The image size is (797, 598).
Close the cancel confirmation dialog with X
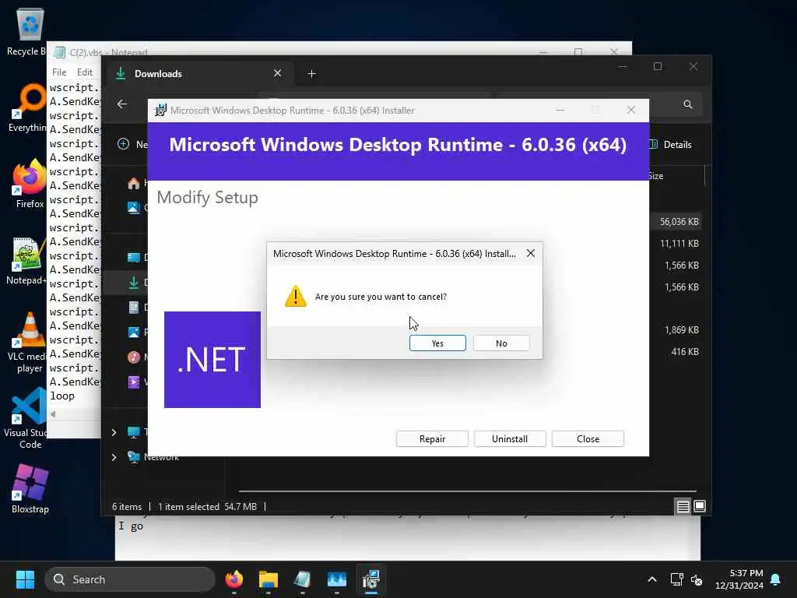530,253
